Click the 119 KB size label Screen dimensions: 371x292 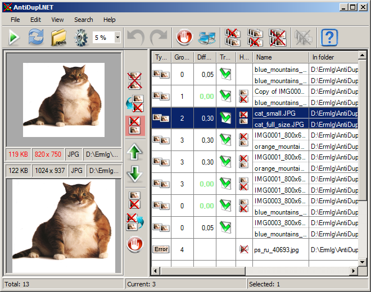click(x=18, y=154)
